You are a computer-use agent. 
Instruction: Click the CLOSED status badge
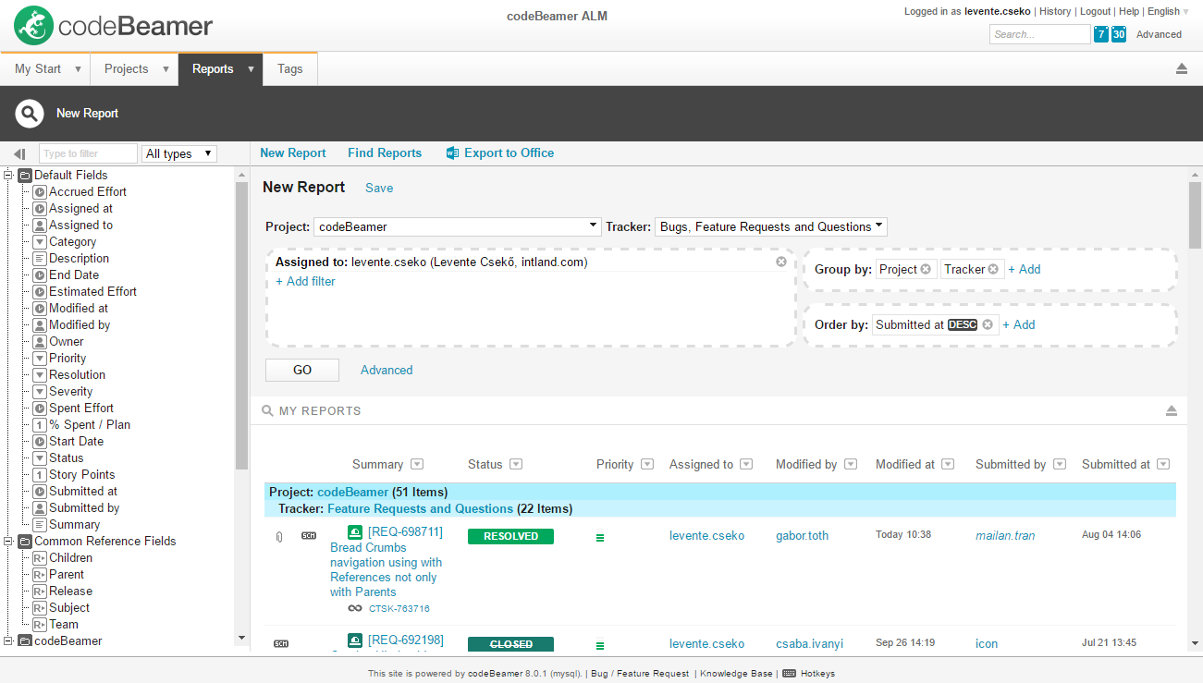coord(510,644)
